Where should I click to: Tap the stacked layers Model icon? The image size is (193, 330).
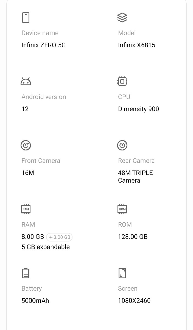(122, 18)
